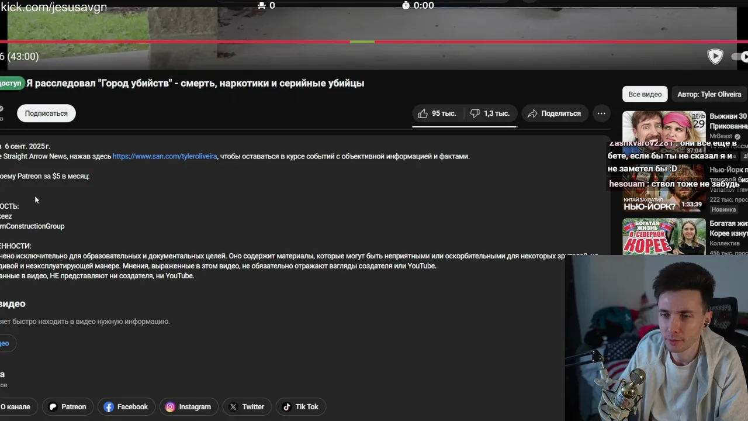Open the Patreon channel link

point(67,407)
